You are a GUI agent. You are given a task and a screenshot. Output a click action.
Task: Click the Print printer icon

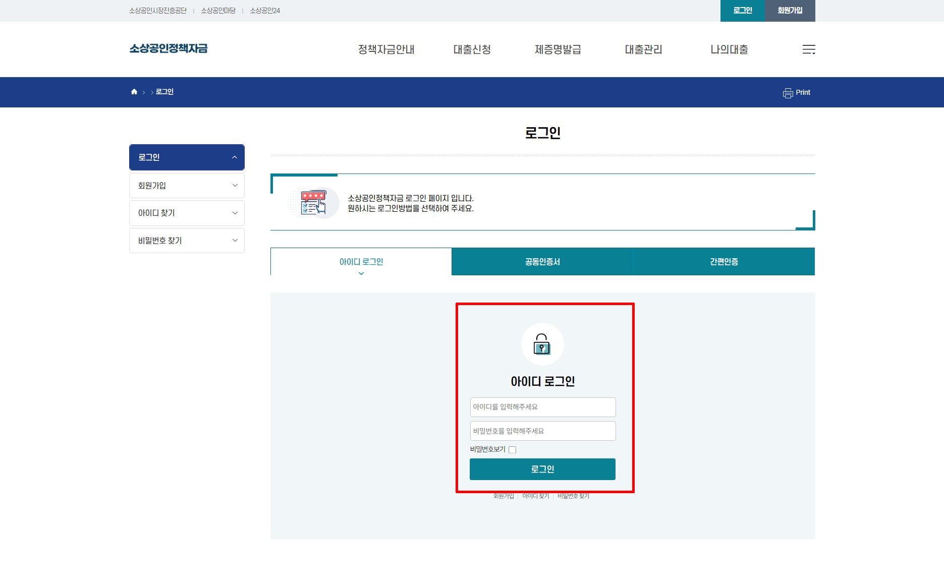[788, 93]
